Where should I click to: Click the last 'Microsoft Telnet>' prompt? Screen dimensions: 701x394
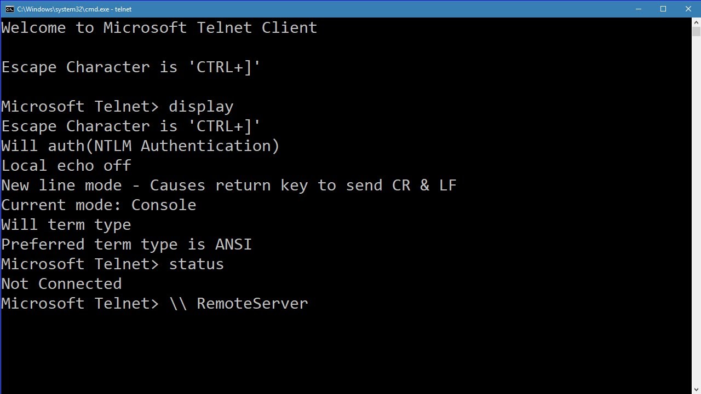click(80, 304)
